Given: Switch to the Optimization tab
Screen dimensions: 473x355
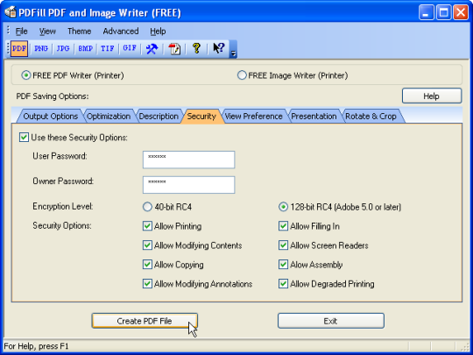Looking at the screenshot, I should [x=109, y=117].
